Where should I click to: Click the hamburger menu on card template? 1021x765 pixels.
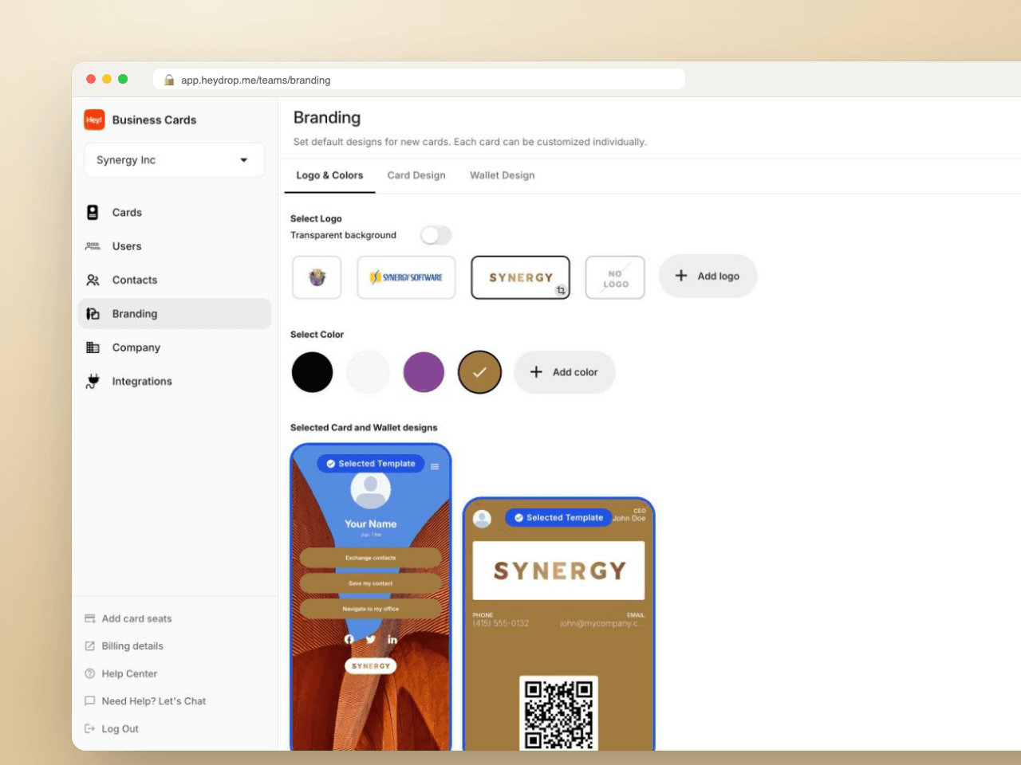point(435,467)
